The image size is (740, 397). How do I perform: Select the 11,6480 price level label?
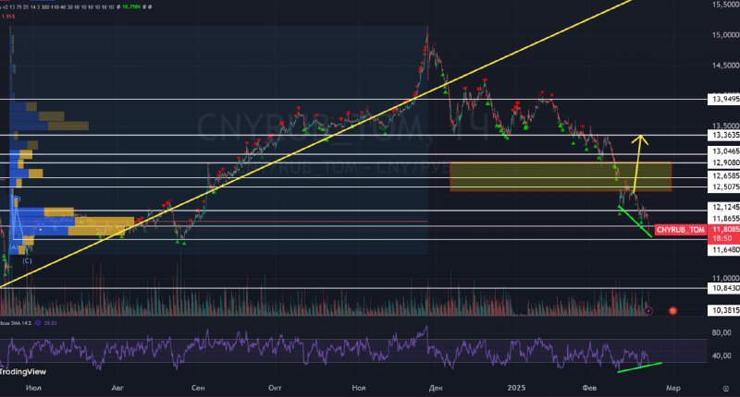click(724, 249)
